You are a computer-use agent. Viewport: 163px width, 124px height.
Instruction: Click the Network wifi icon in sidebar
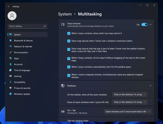point(11,46)
